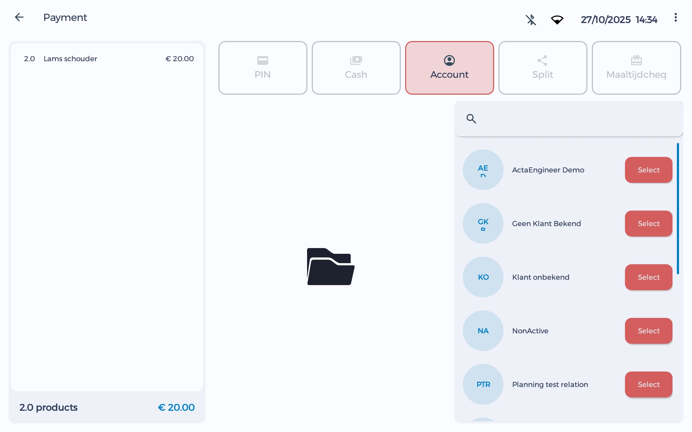
Task: Select the Geen Klant Bekend account
Action: tap(648, 224)
